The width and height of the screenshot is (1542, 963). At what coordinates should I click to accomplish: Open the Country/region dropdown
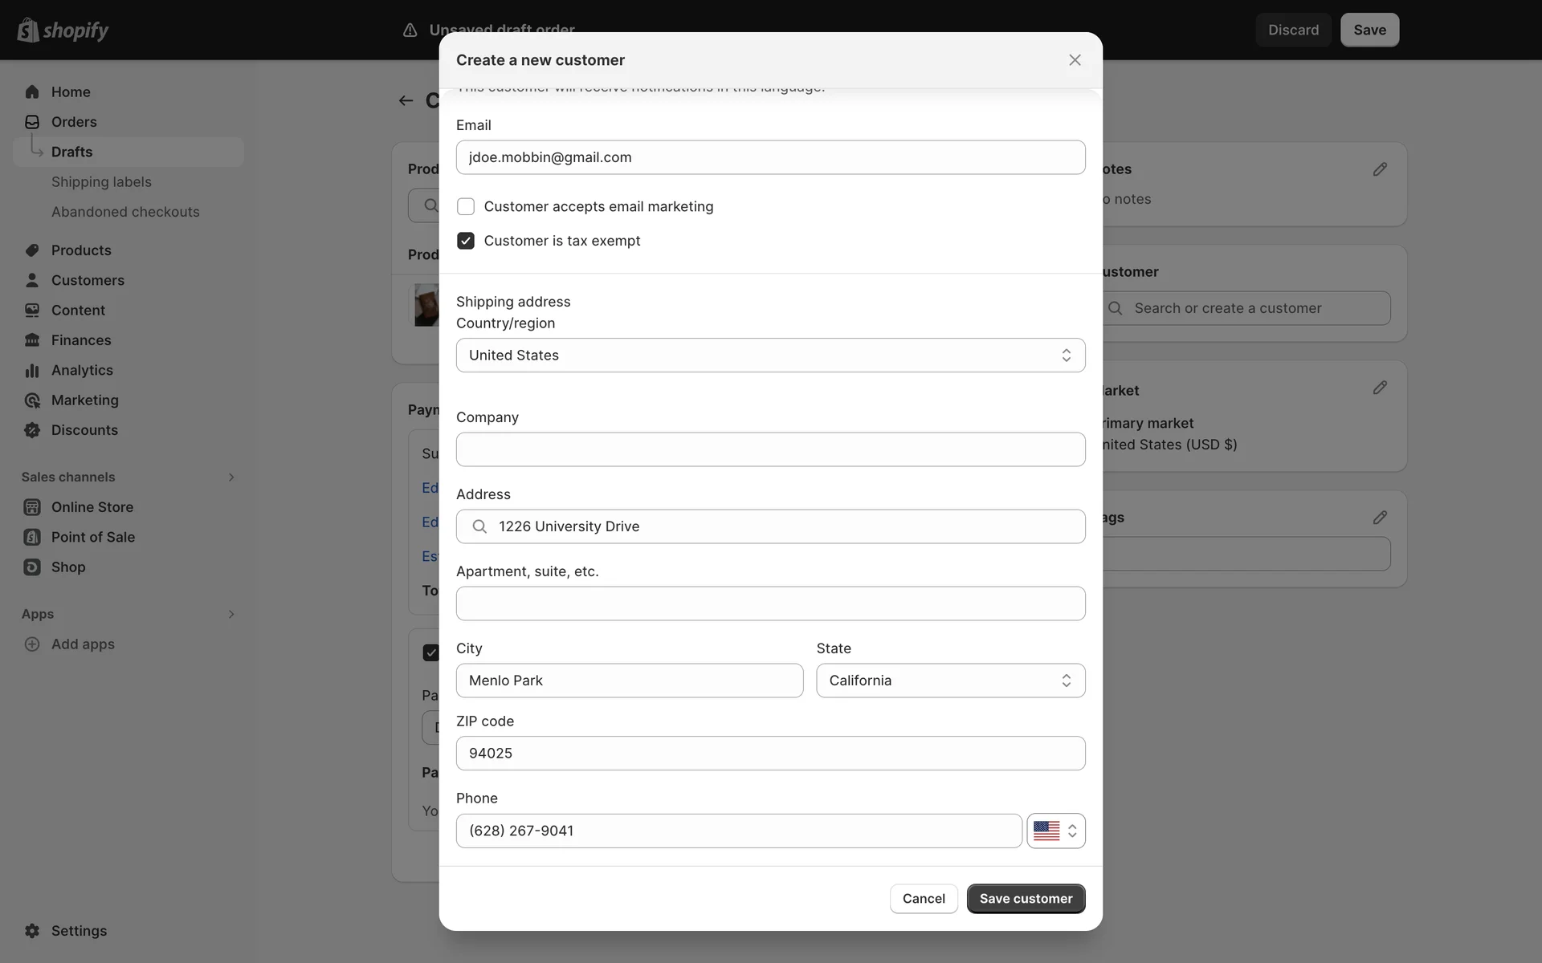(x=770, y=356)
